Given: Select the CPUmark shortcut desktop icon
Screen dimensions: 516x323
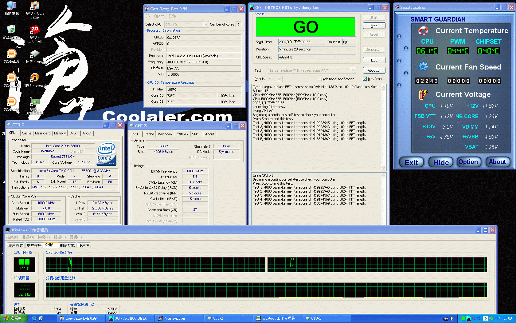Looking at the screenshot, I should pos(35,30).
